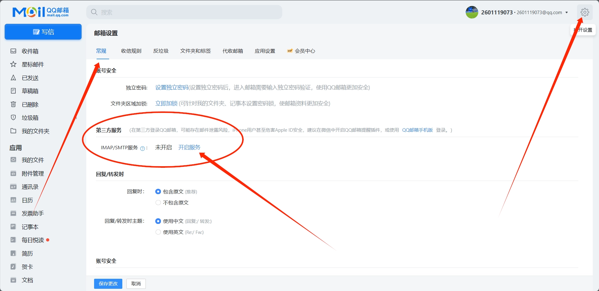Click the 保存更改 button
This screenshot has height=291, width=599.
(x=108, y=283)
